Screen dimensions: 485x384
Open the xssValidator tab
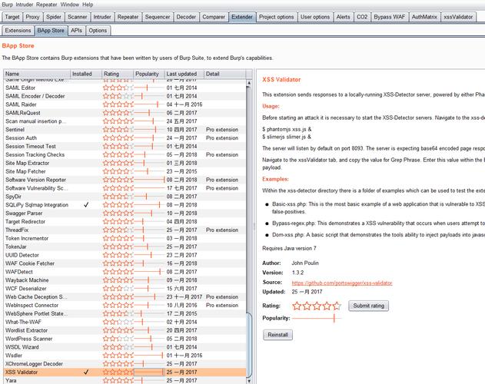tap(458, 17)
